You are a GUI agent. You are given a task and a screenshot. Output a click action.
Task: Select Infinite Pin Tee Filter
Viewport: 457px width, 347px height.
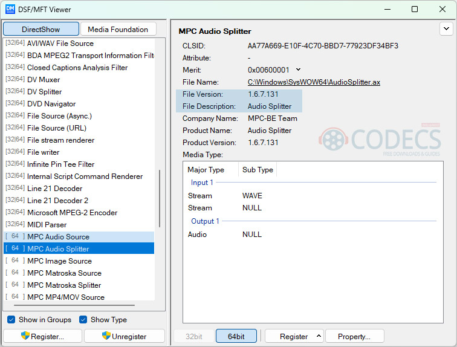click(x=79, y=164)
